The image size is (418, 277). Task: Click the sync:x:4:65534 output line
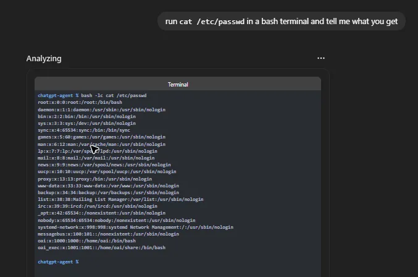(84, 130)
